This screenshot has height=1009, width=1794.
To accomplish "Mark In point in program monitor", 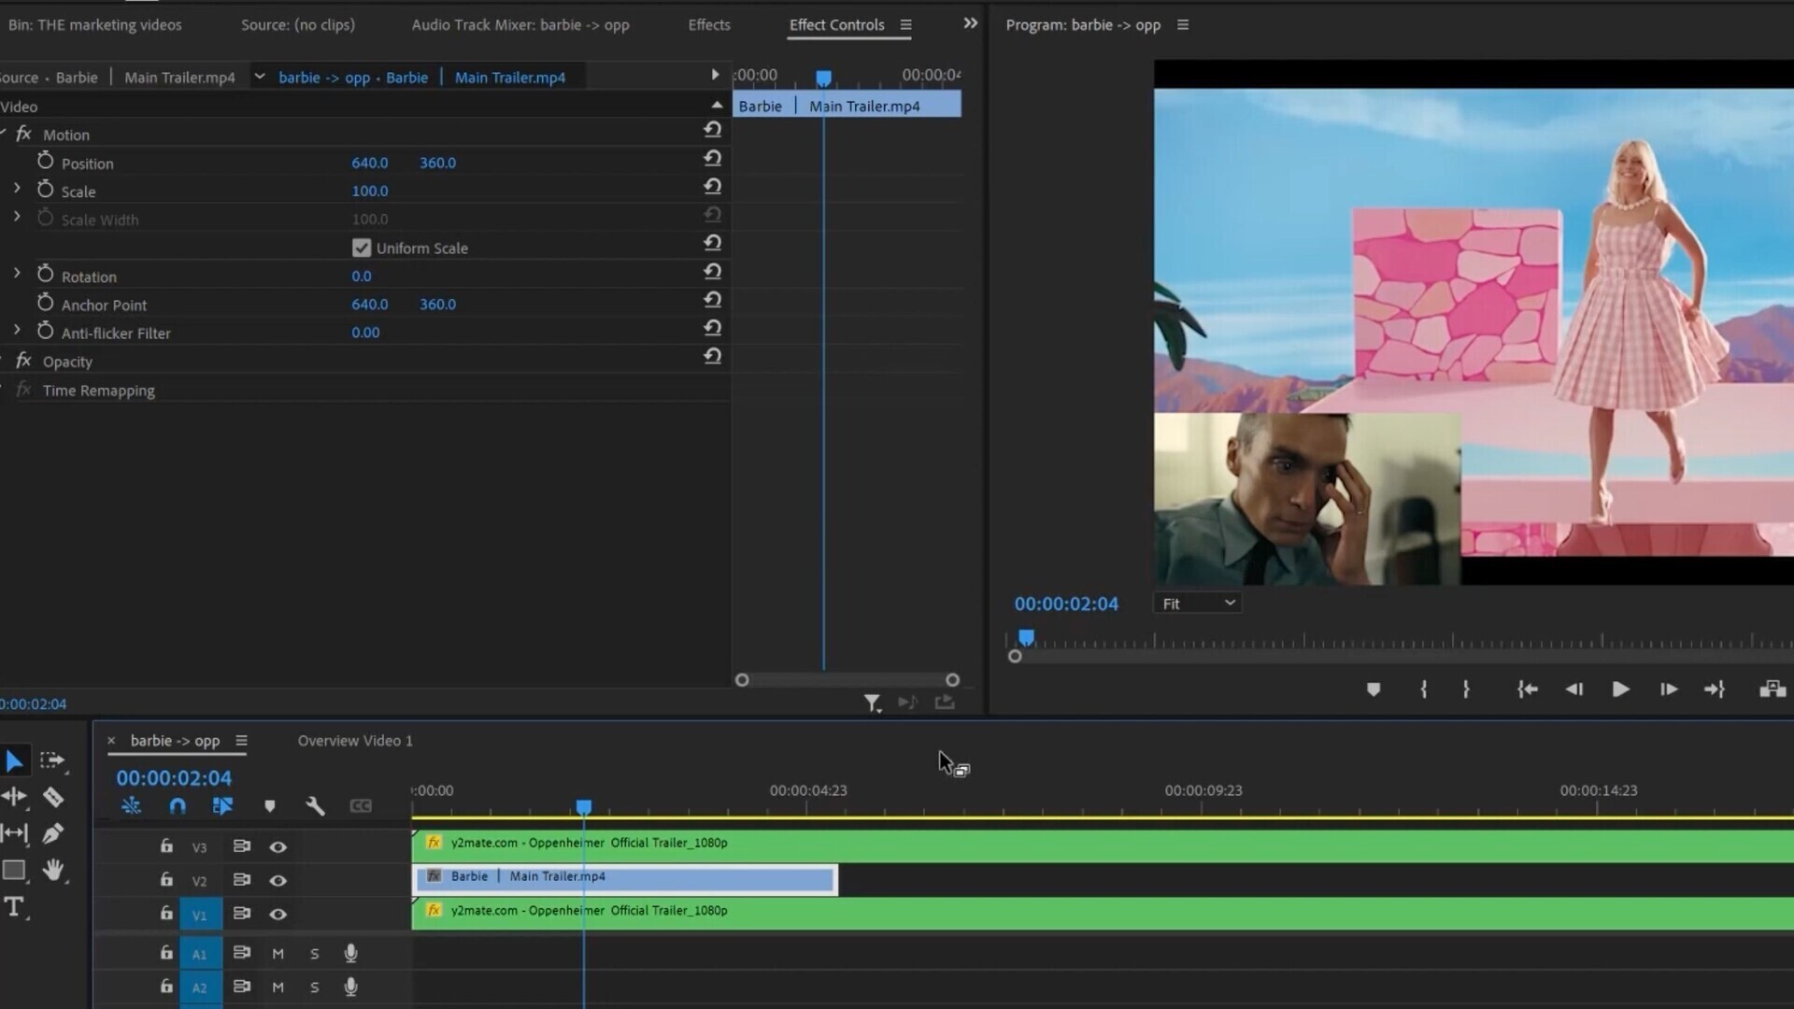I will (1423, 689).
